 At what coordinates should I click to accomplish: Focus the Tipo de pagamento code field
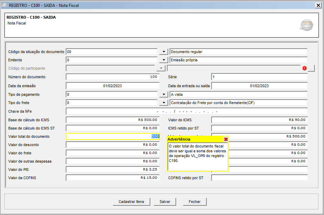point(112,94)
